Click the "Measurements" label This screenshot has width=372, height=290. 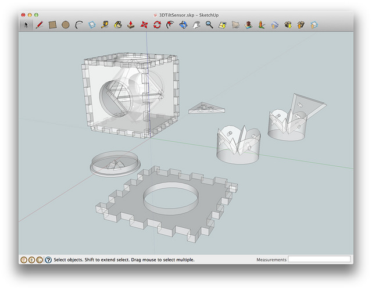click(271, 260)
